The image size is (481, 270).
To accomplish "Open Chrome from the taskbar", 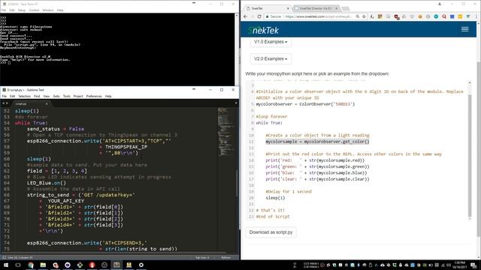I will (x=31, y=265).
